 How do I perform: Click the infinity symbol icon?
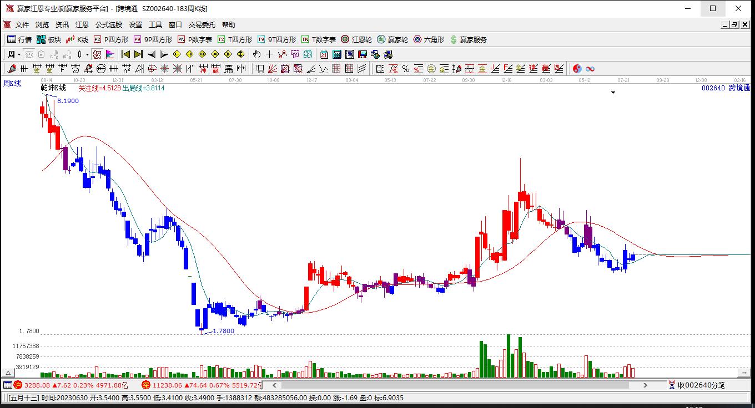point(590,69)
